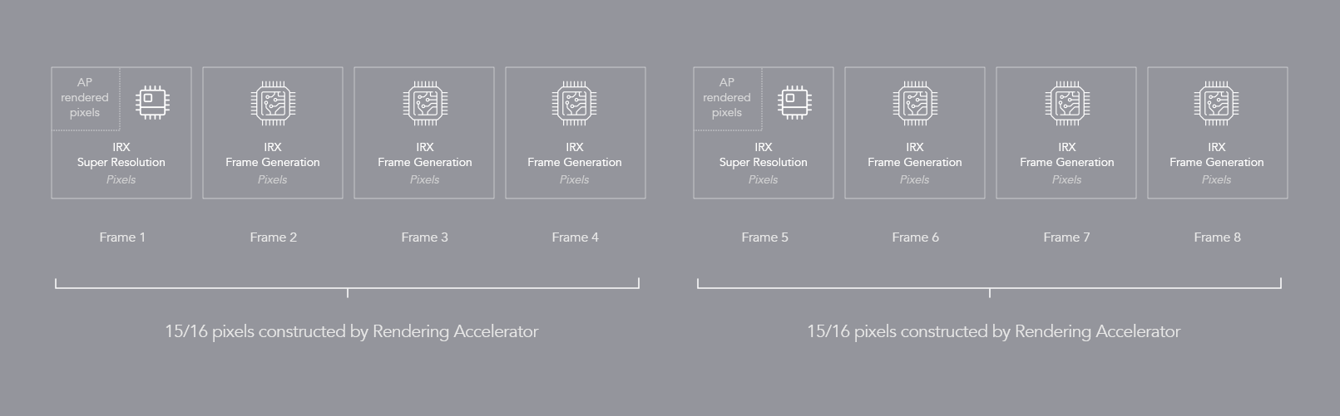Image resolution: width=1340 pixels, height=416 pixels.
Task: Click the IRX chip icon above Frame 8
Action: (1217, 104)
